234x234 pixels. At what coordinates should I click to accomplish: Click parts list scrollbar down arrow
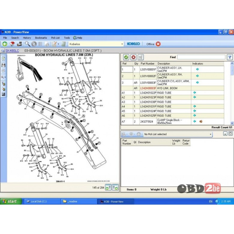[x=232, y=123]
